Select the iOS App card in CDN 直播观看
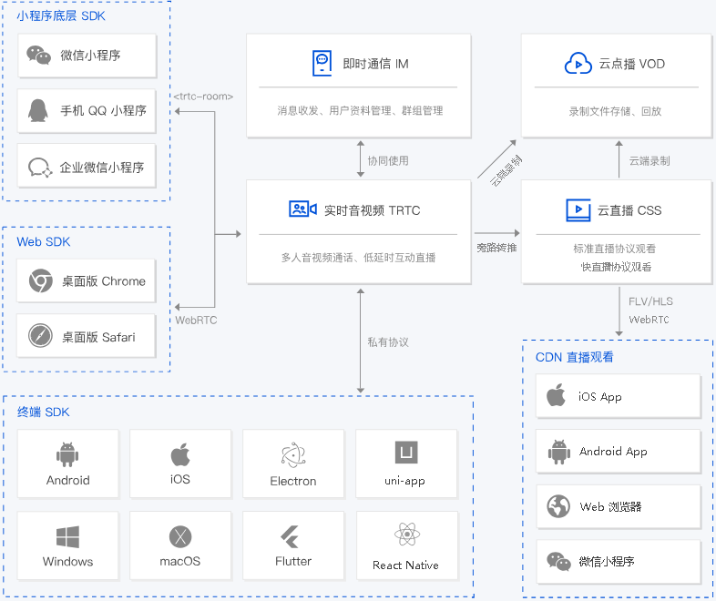 [x=619, y=397]
